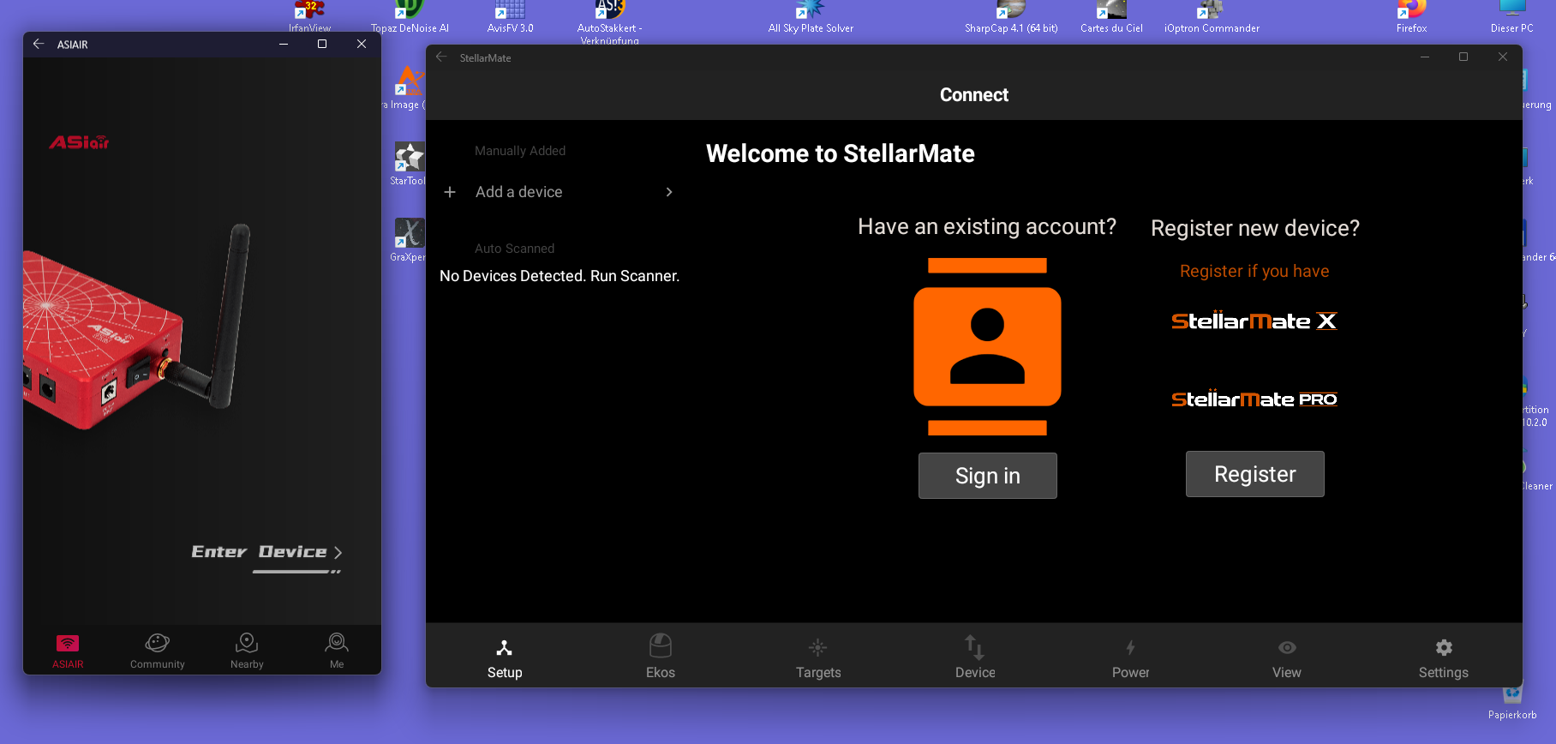Click the StellarMate X logo
The image size is (1556, 744).
[x=1254, y=321]
